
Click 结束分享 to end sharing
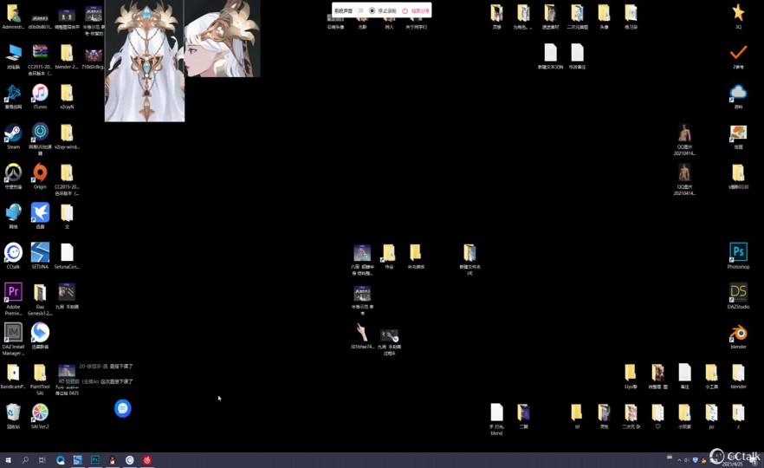point(416,10)
